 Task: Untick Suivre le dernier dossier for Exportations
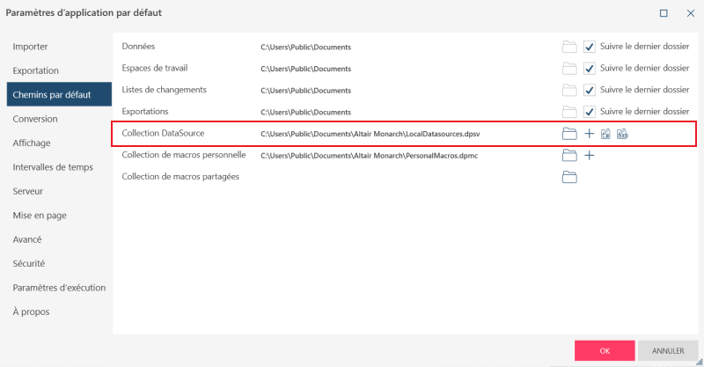pos(590,112)
